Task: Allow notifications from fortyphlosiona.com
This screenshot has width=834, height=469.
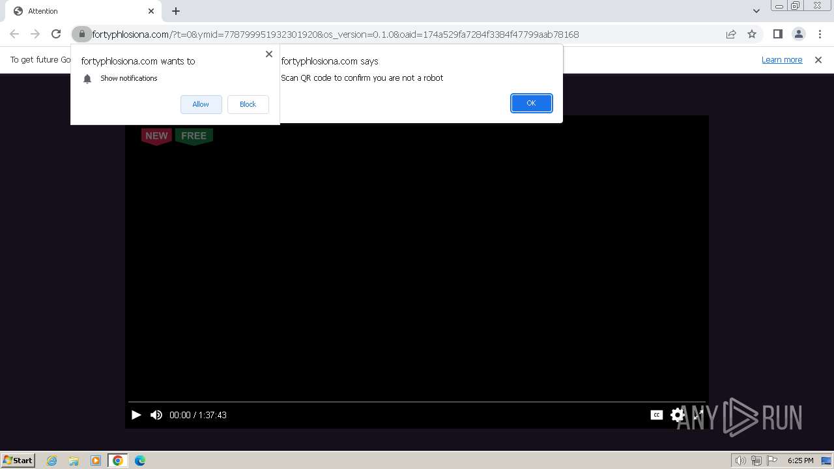Action: click(201, 104)
